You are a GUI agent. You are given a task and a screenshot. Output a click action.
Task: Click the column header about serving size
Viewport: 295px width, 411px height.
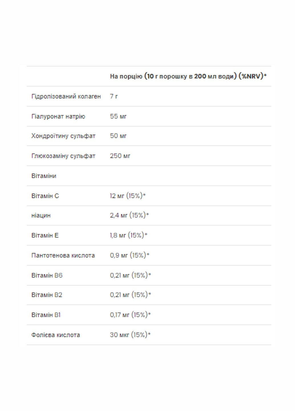point(188,76)
